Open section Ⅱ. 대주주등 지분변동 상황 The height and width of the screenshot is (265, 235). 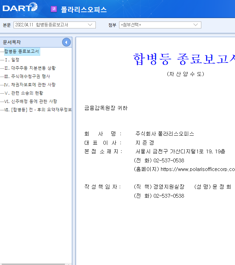click(x=30, y=68)
